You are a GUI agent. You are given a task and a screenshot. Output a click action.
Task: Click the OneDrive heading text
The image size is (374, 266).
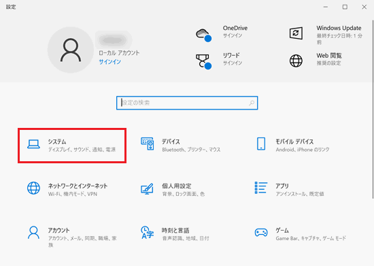point(235,28)
